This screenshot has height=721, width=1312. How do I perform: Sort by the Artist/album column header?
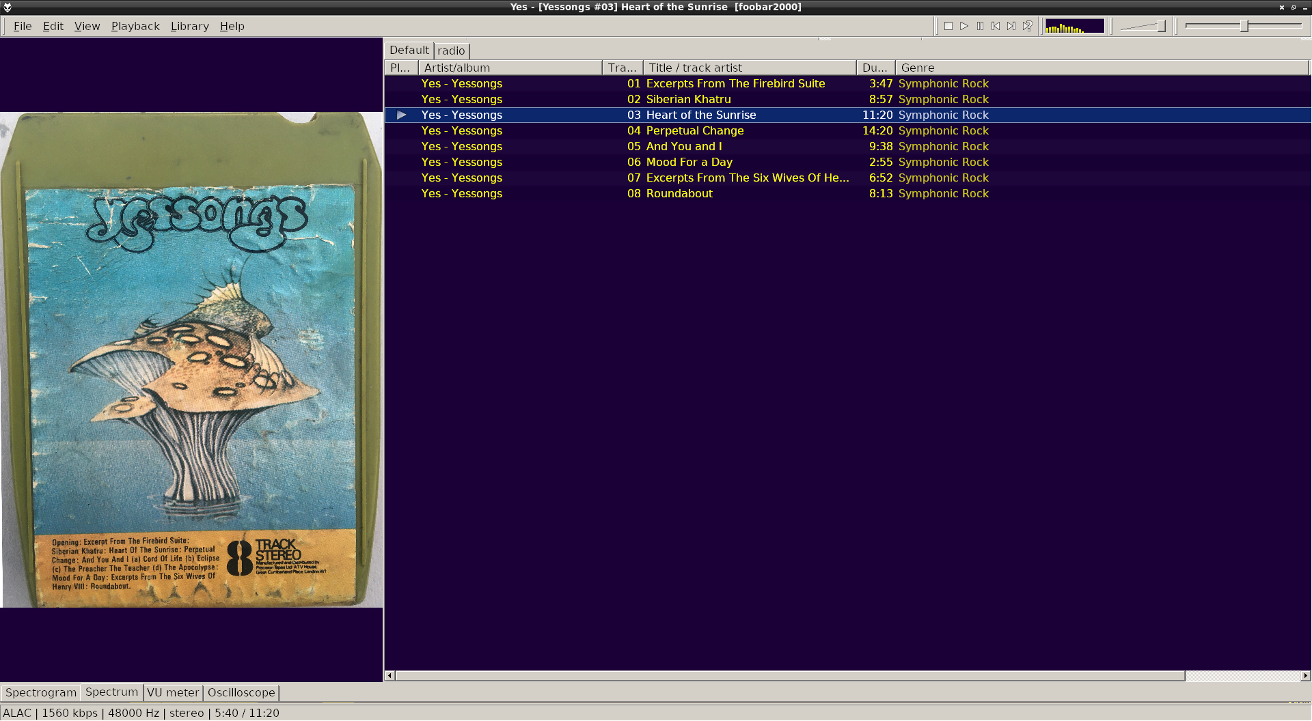(510, 68)
